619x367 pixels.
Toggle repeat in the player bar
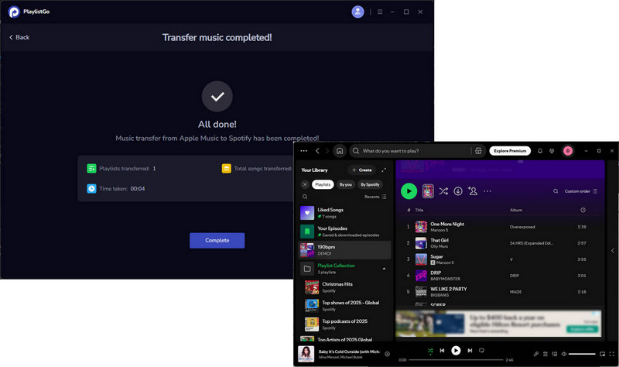(x=481, y=351)
